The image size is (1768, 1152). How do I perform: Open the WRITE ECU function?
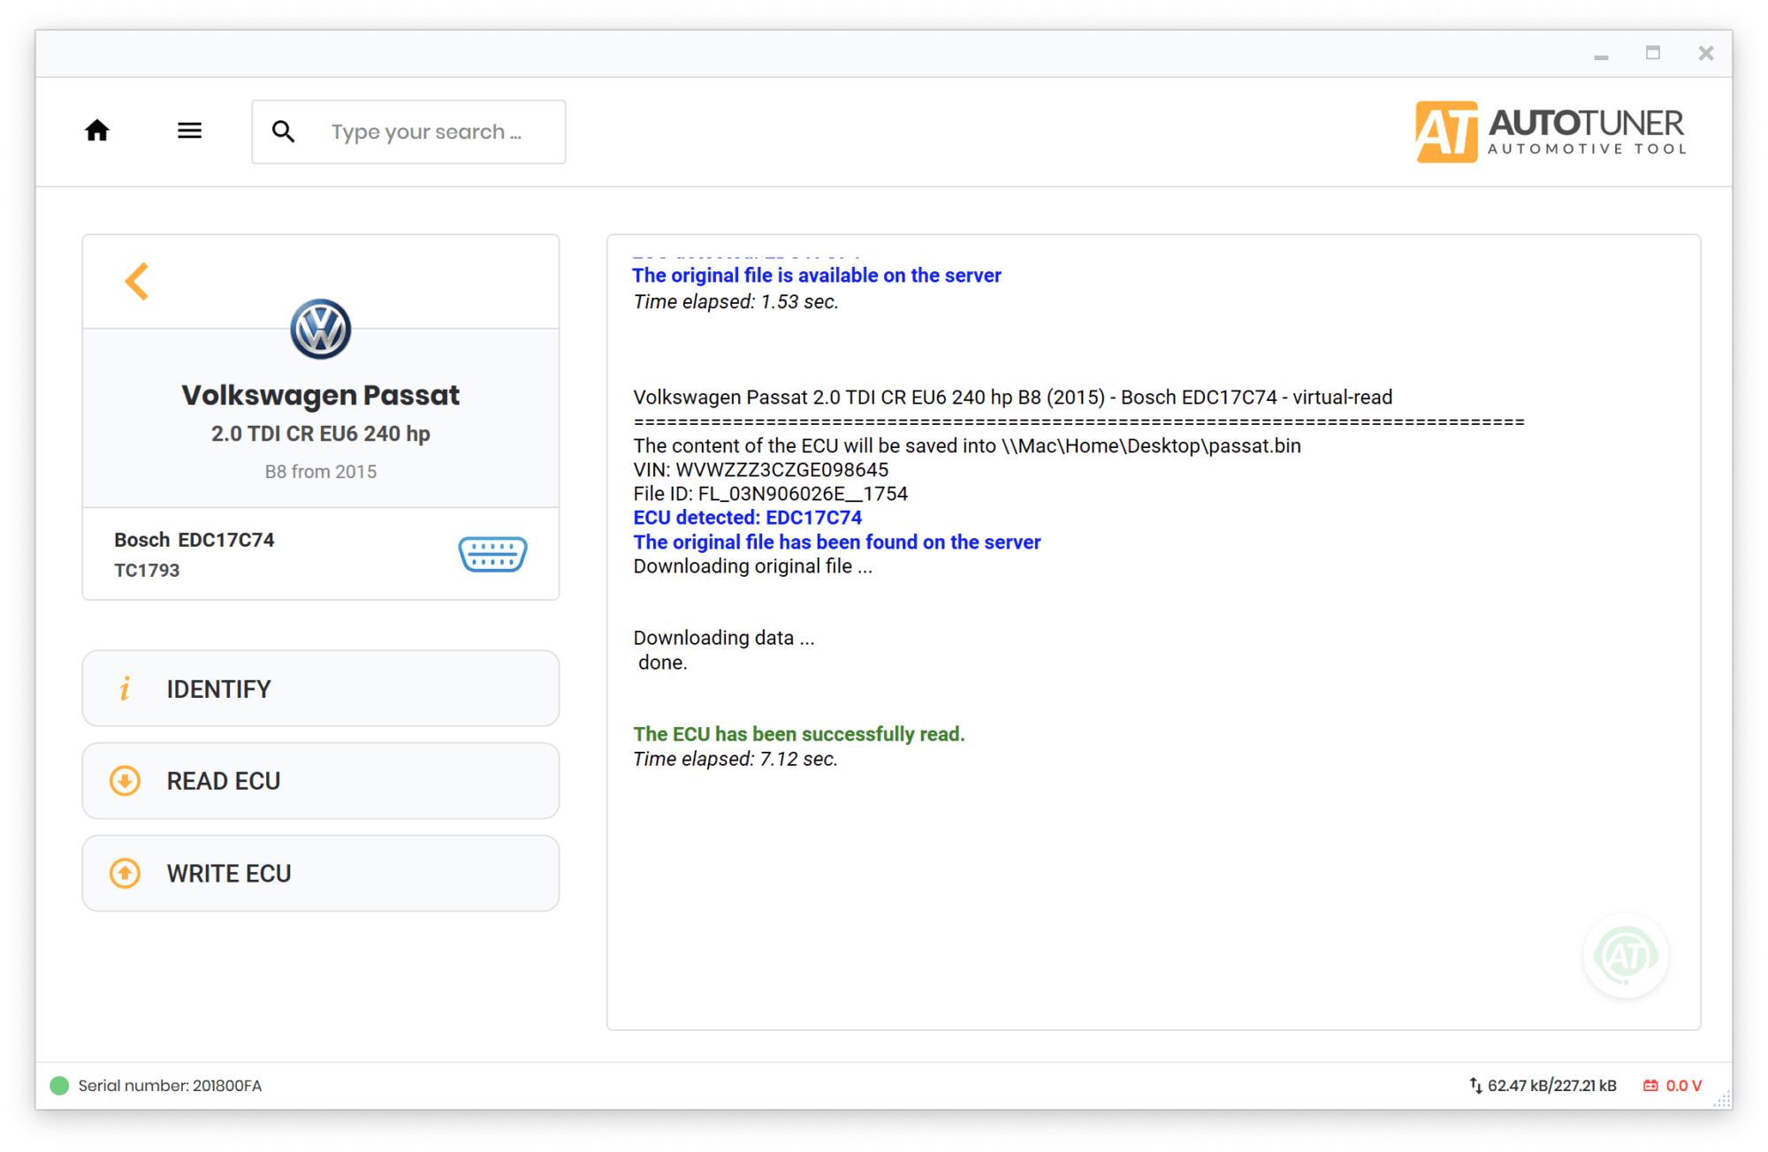pyautogui.click(x=321, y=873)
